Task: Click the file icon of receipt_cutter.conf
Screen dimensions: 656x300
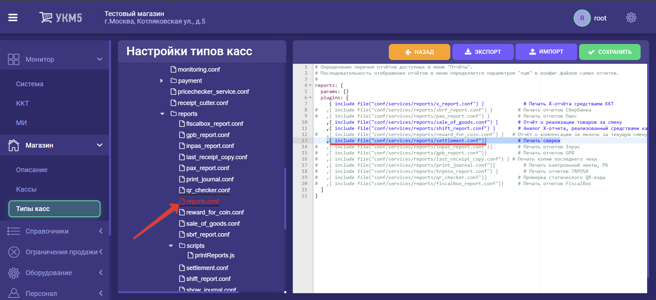Action: click(174, 103)
